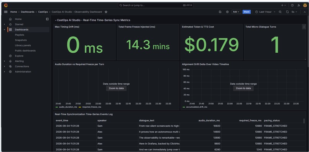Viewport: 309px width, 152px height.
Task: Click the Explore compass icon
Action: click(x=10, y=56)
